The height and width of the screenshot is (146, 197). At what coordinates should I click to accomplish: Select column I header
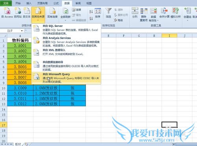pyautogui.click(x=169, y=36)
